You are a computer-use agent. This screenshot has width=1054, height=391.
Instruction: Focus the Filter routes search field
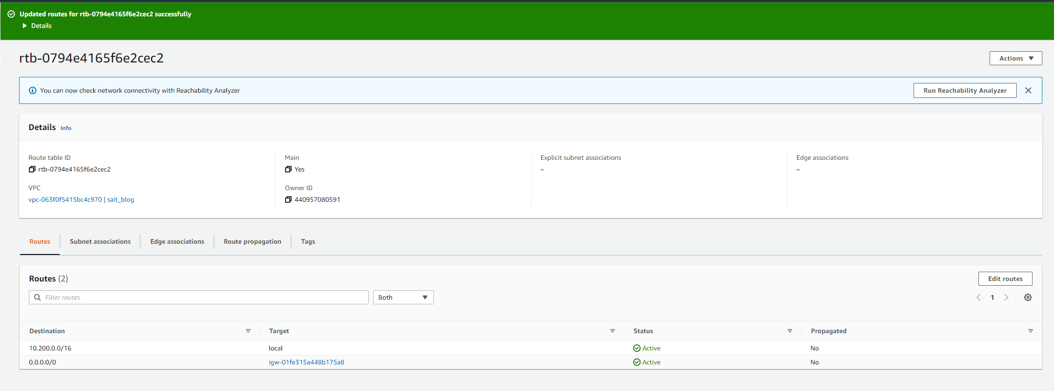pyautogui.click(x=199, y=297)
